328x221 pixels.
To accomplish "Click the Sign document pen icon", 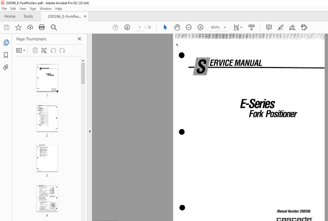I will (x=292, y=27).
